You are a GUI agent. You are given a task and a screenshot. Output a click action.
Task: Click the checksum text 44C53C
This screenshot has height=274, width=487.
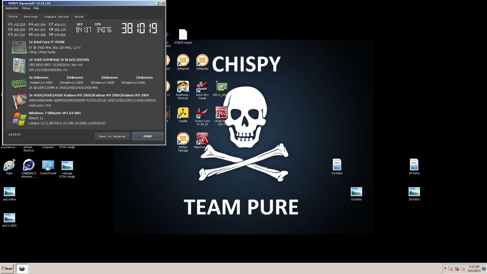pos(14,134)
